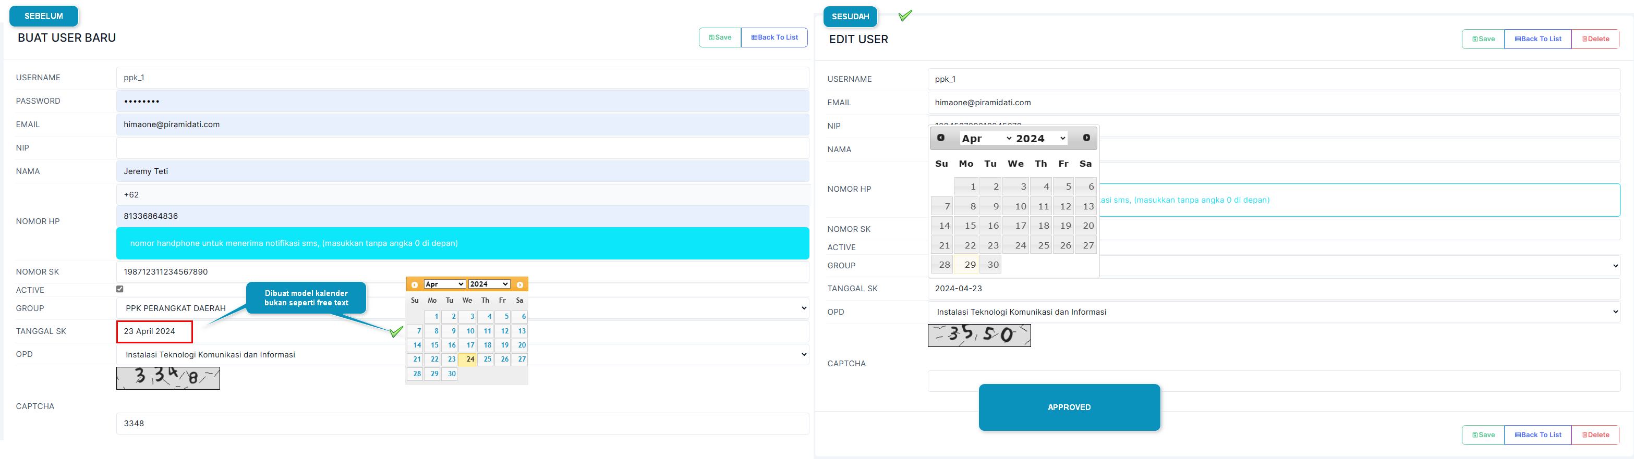Go to previous month in large calendar
This screenshot has height=459, width=1634.
(x=941, y=138)
